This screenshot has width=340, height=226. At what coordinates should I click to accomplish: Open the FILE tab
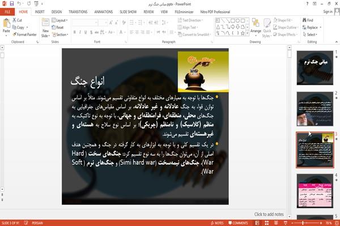point(7,12)
